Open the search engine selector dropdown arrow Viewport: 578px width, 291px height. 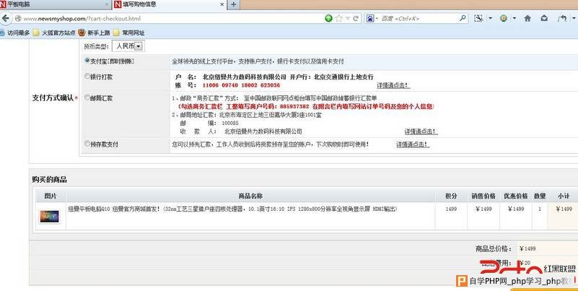(x=377, y=19)
